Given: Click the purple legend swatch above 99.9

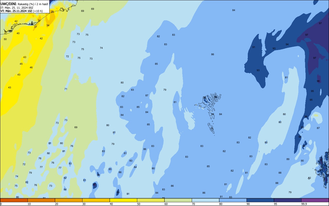Looking at the screenshot, I should (x=315, y=200).
